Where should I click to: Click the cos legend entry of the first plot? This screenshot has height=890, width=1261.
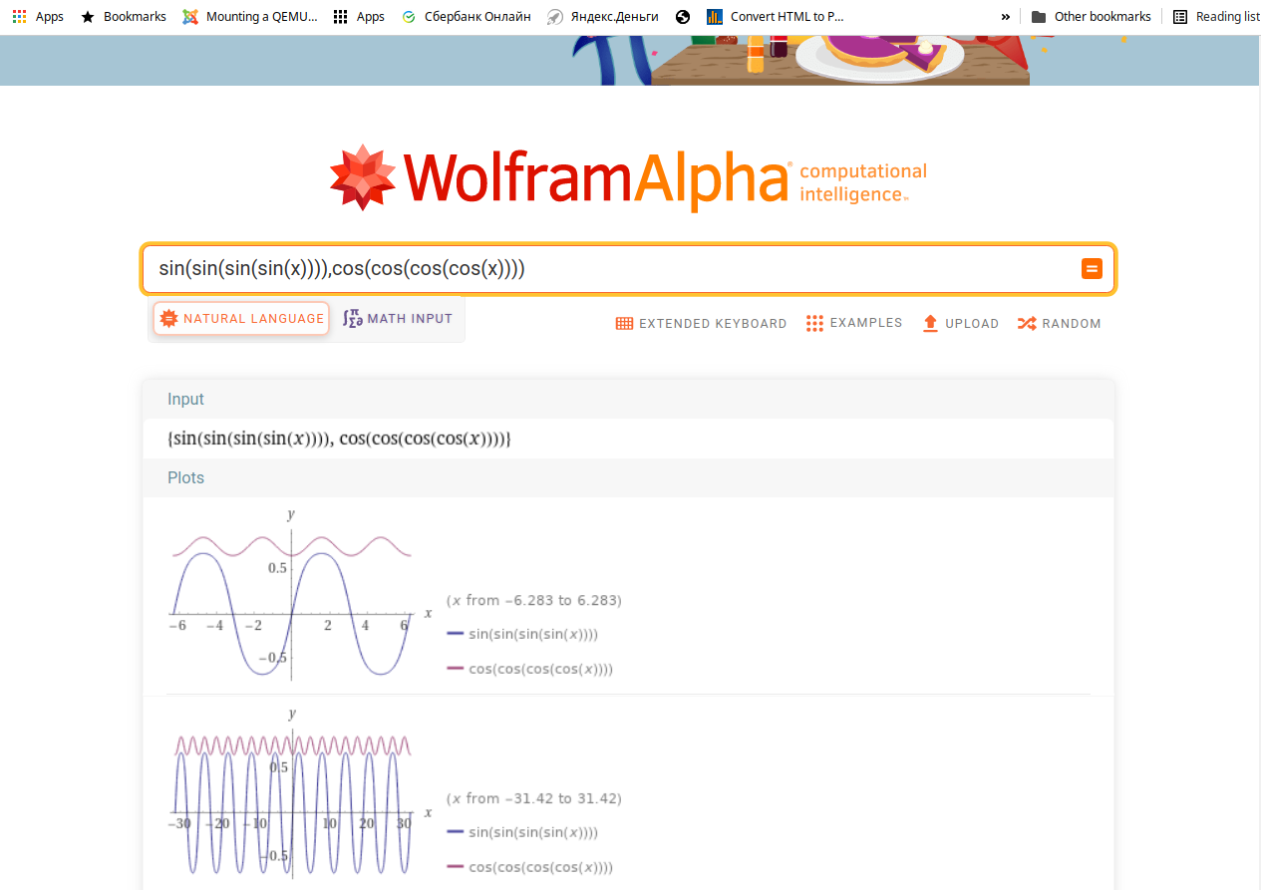(530, 669)
